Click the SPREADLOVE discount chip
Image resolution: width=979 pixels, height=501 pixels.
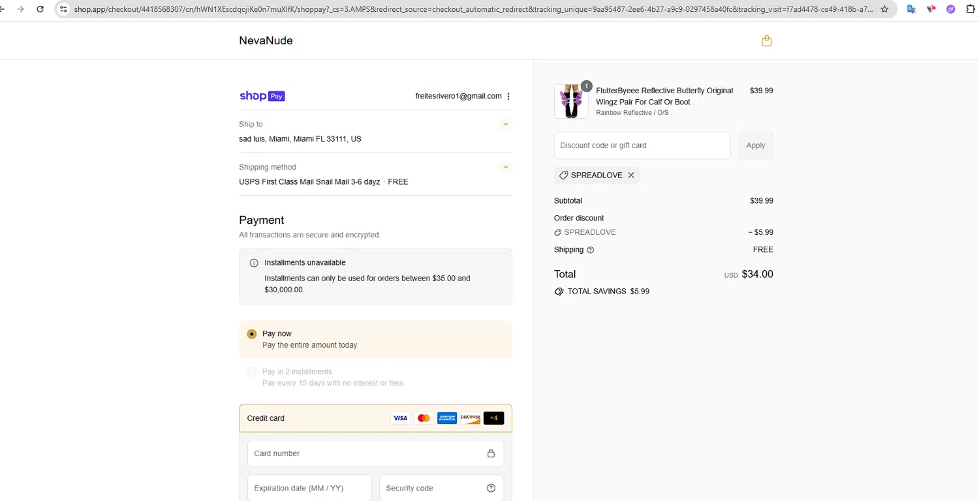[x=597, y=175]
